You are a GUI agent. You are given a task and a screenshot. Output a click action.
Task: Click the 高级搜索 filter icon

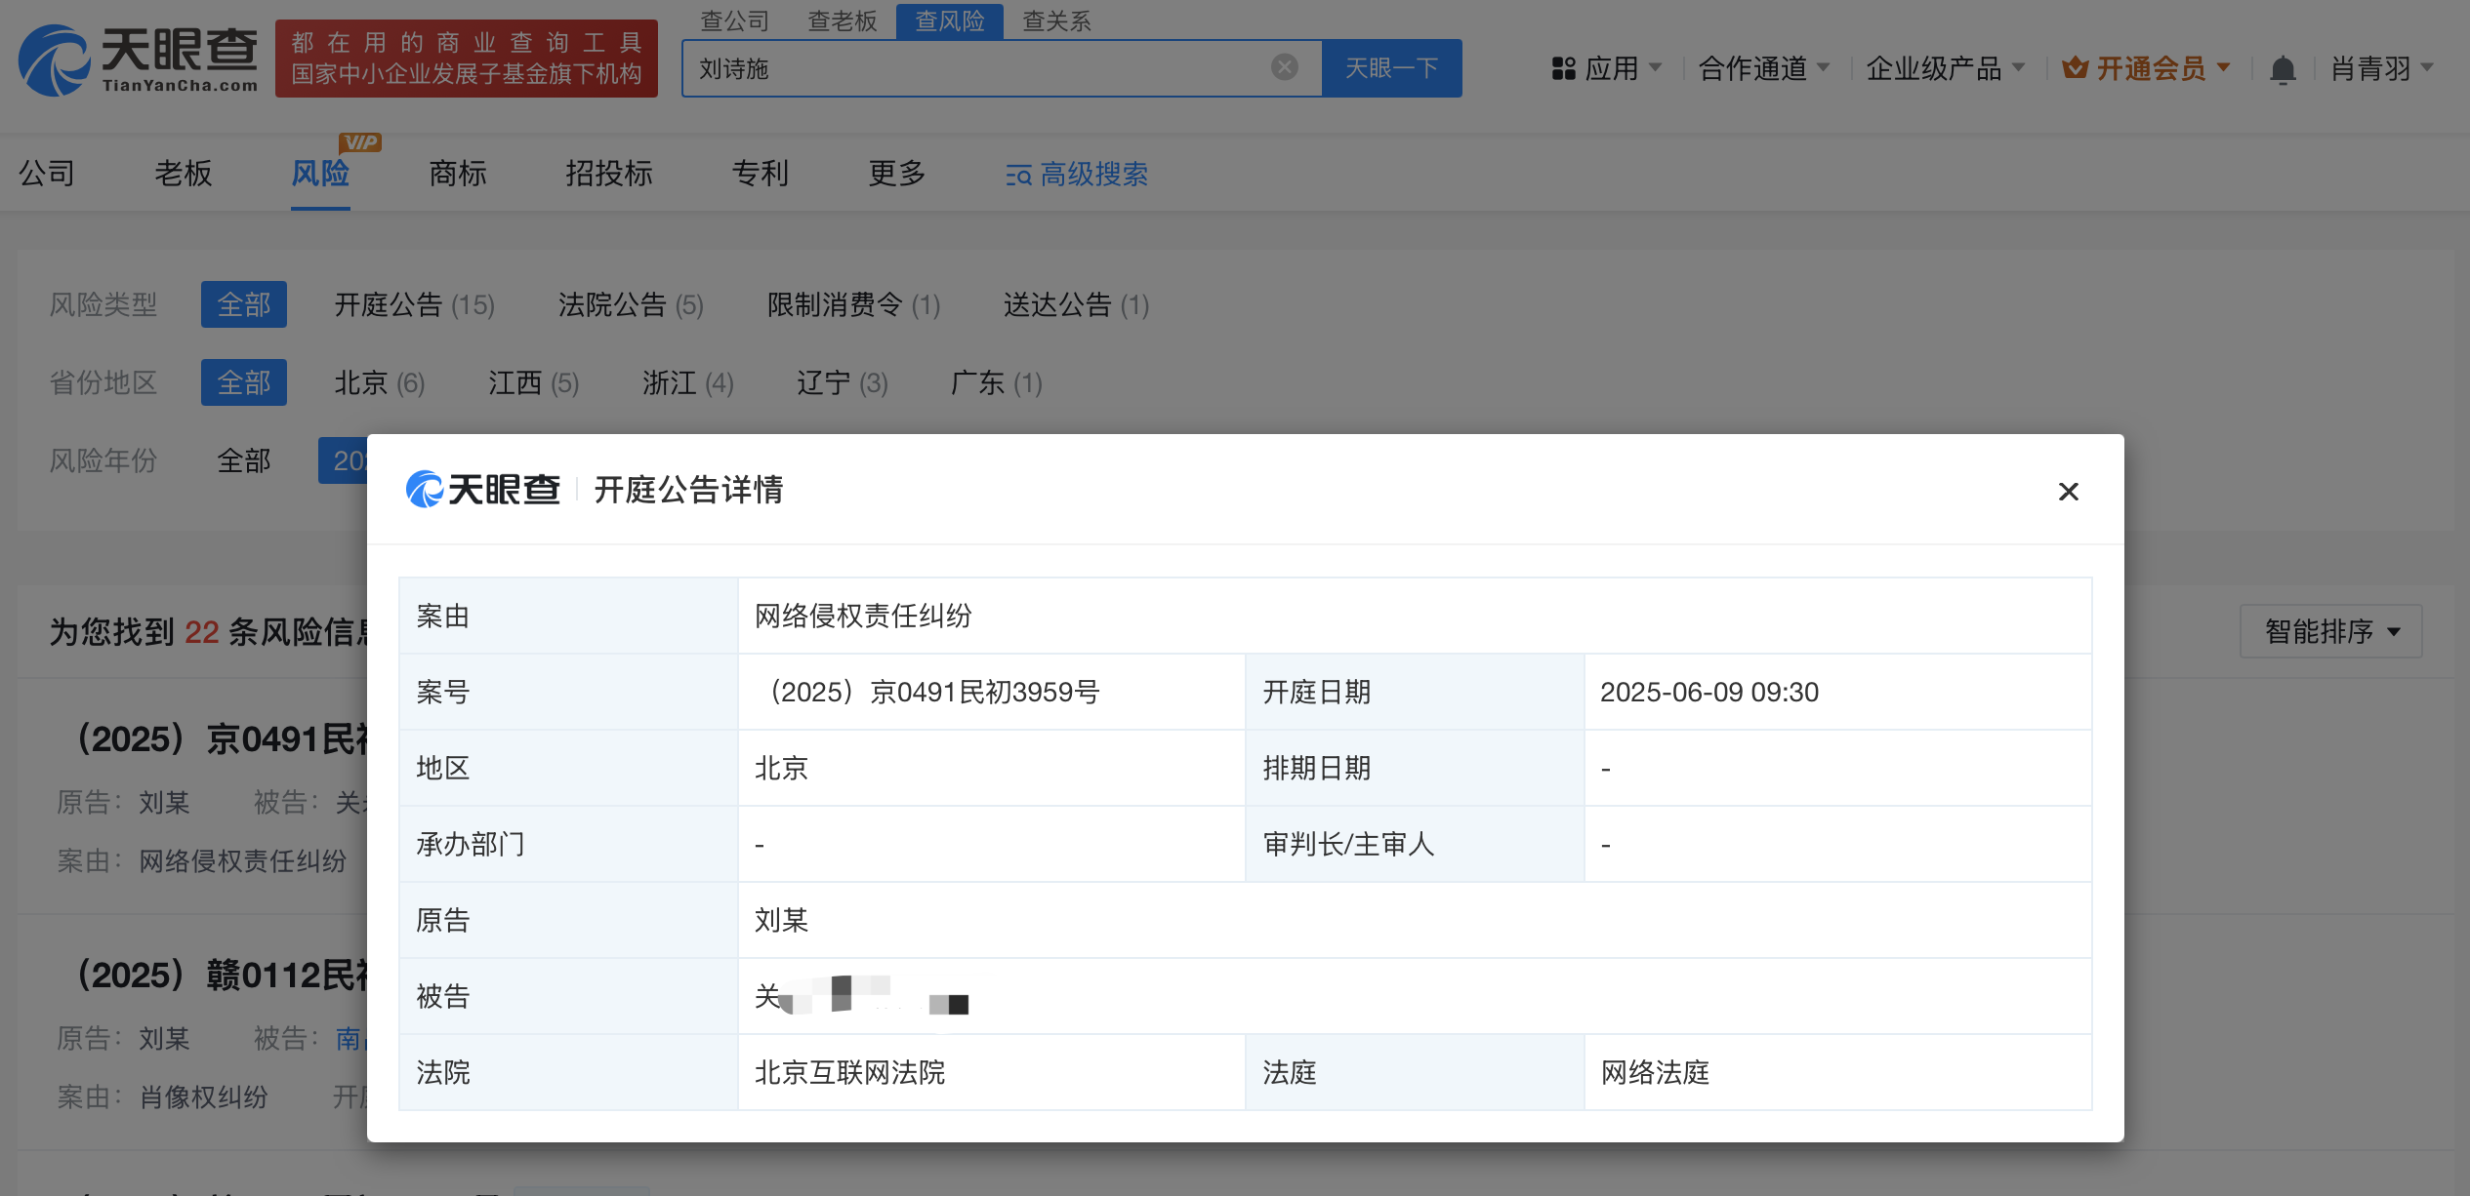tap(1018, 175)
